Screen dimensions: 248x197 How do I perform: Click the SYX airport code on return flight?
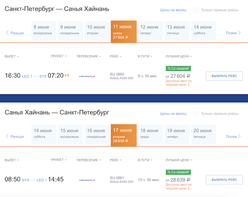point(26,180)
